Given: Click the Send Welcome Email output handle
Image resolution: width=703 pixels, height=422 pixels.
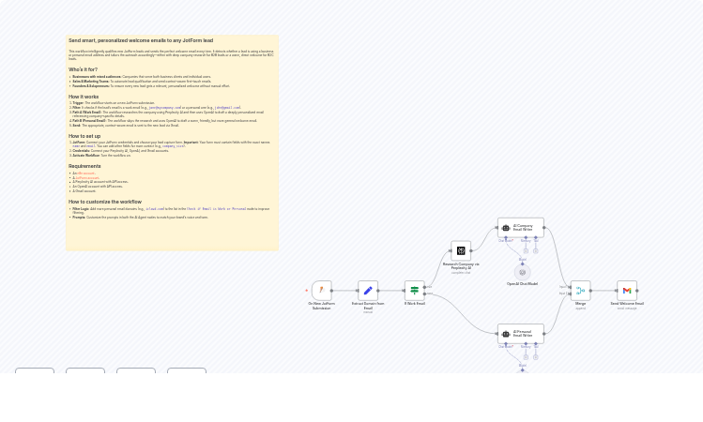Looking at the screenshot, I should 639,291.
